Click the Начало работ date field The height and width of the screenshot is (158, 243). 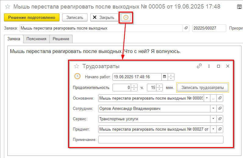coord(137,77)
